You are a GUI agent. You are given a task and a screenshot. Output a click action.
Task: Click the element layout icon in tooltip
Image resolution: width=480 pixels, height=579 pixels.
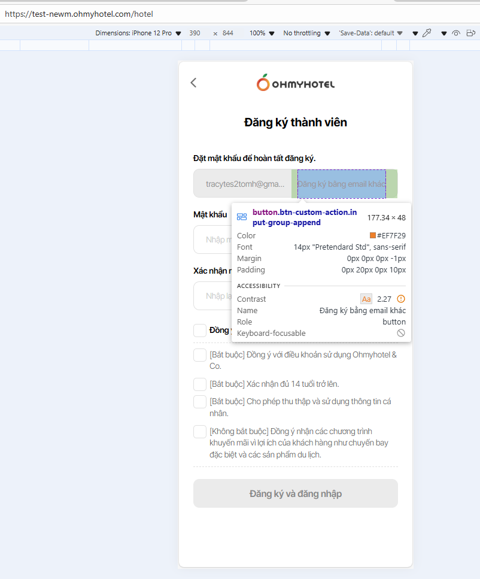(x=242, y=217)
